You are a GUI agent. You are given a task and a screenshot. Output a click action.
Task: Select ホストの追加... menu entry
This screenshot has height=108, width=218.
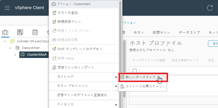tap(84, 13)
